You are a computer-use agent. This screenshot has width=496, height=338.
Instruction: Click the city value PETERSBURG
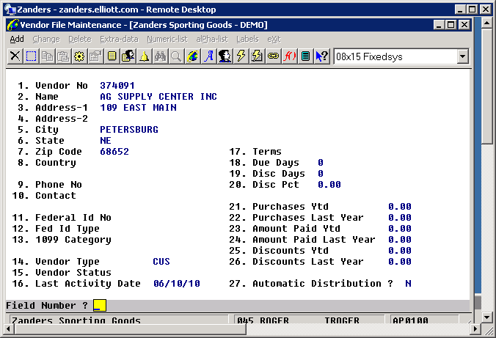click(129, 129)
